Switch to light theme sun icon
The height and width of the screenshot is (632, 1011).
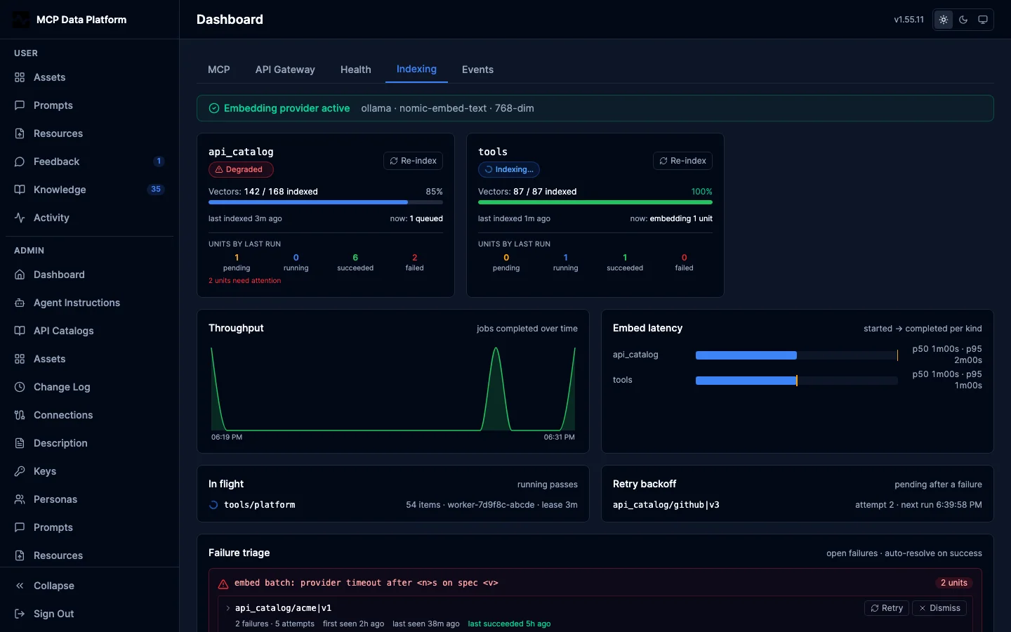click(x=944, y=20)
